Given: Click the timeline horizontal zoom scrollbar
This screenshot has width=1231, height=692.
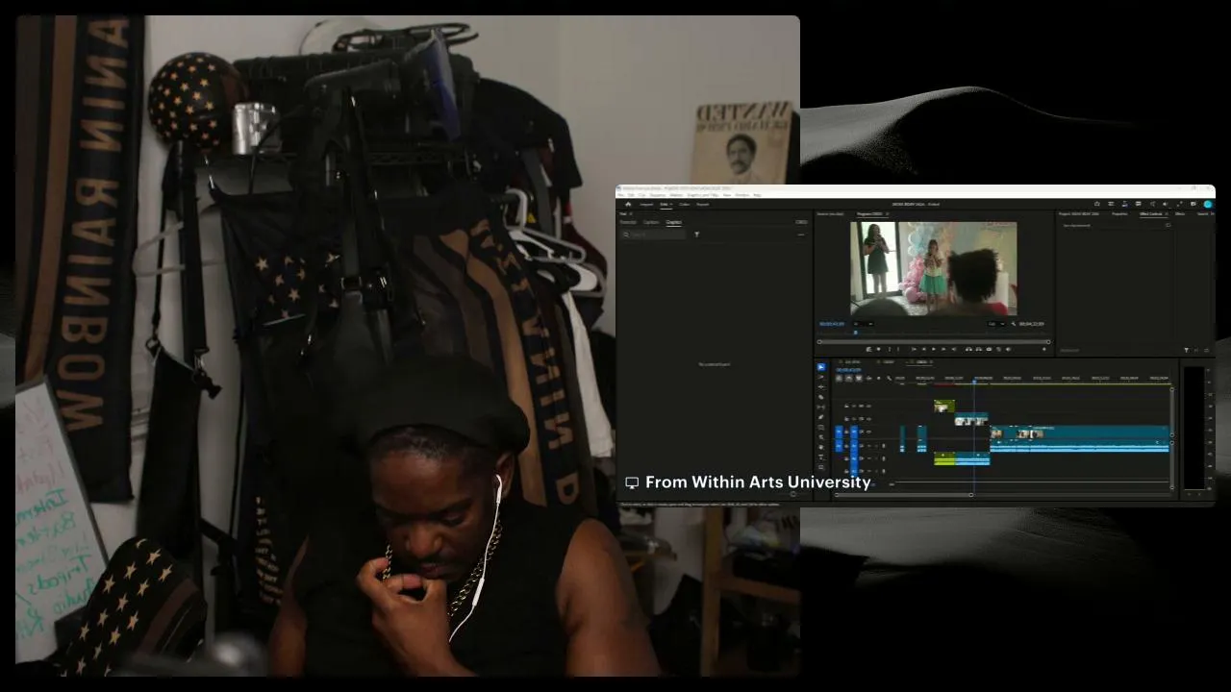Looking at the screenshot, I should coord(904,494).
